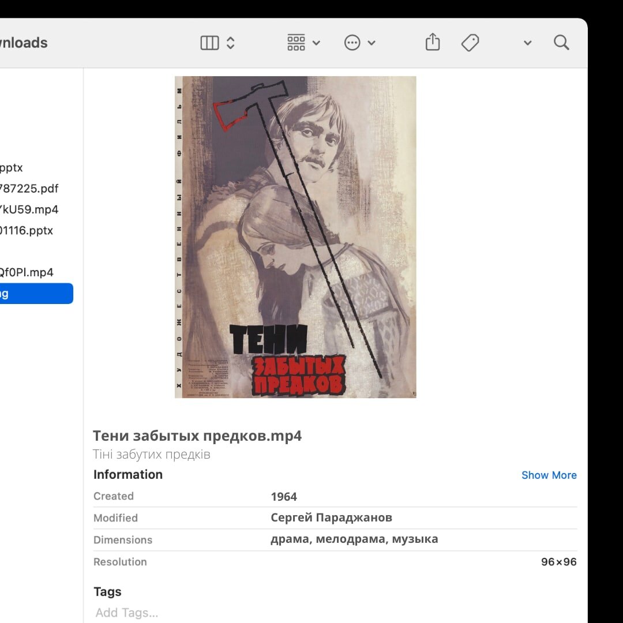Click the file name Тени забытых предков.mp4
The width and height of the screenshot is (623, 623).
(x=197, y=436)
